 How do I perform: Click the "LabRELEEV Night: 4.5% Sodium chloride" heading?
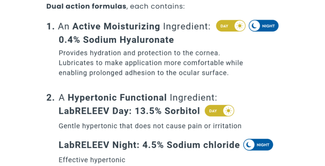(149, 145)
